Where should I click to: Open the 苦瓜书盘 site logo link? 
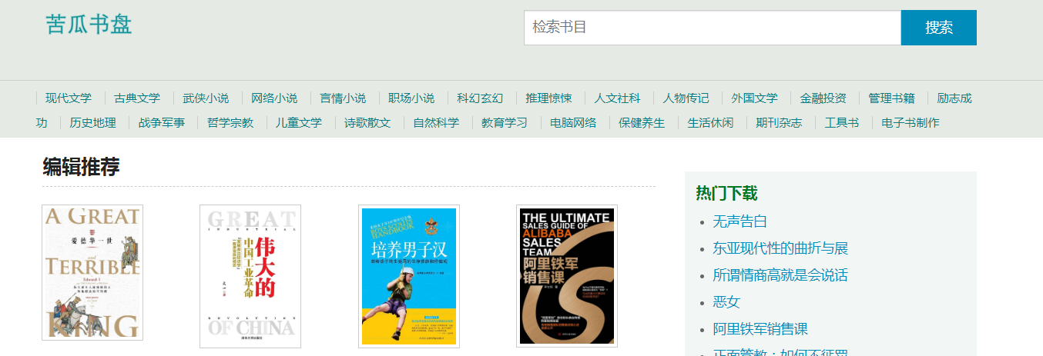tap(89, 24)
